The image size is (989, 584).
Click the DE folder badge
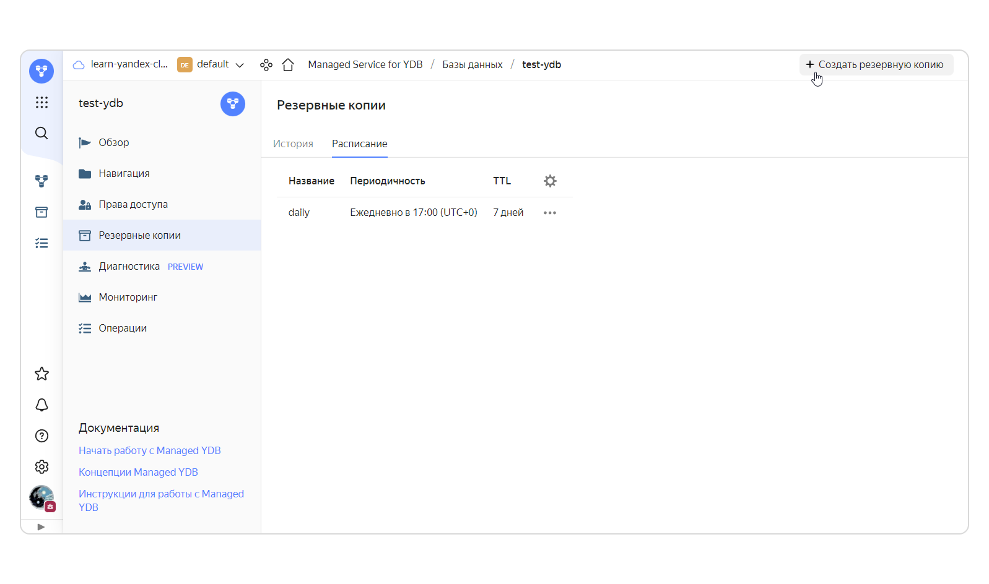coord(185,65)
